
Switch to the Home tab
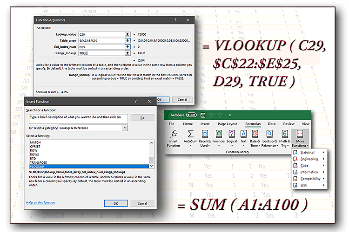tap(188, 124)
